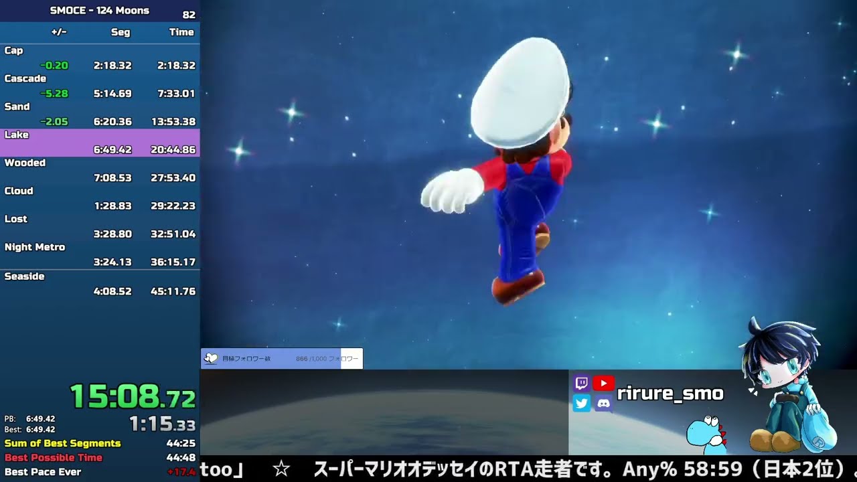
Task: Click the Wooded segment time 7:08.53
Action: pyautogui.click(x=112, y=178)
